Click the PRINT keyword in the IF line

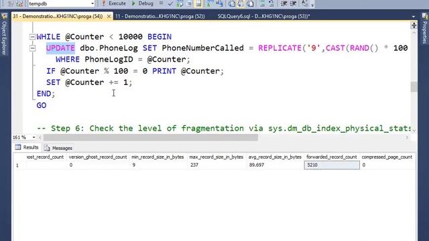point(164,71)
